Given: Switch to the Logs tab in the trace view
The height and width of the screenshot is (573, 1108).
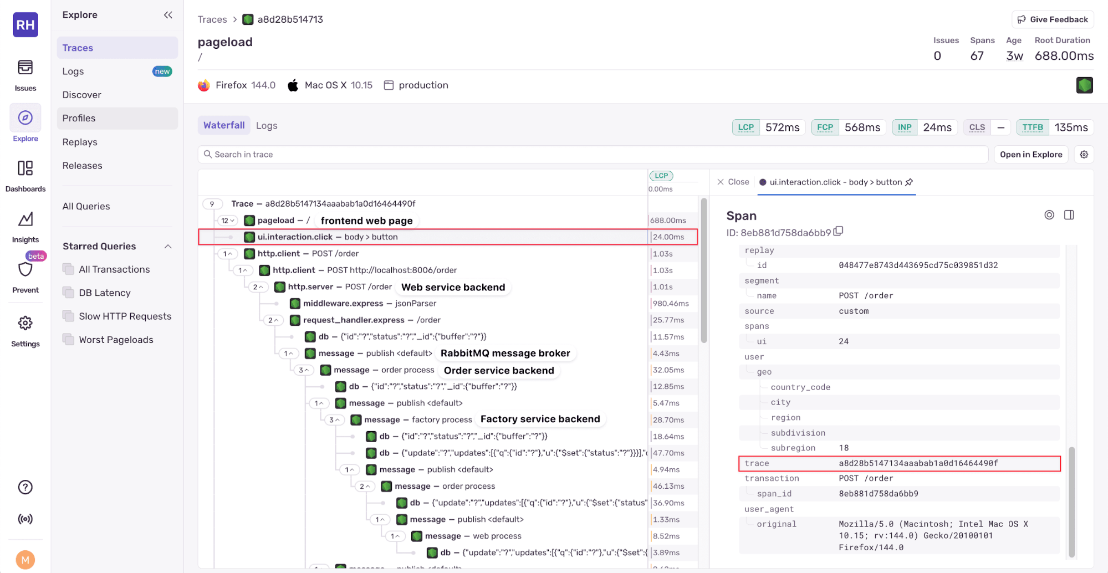Looking at the screenshot, I should click(267, 125).
